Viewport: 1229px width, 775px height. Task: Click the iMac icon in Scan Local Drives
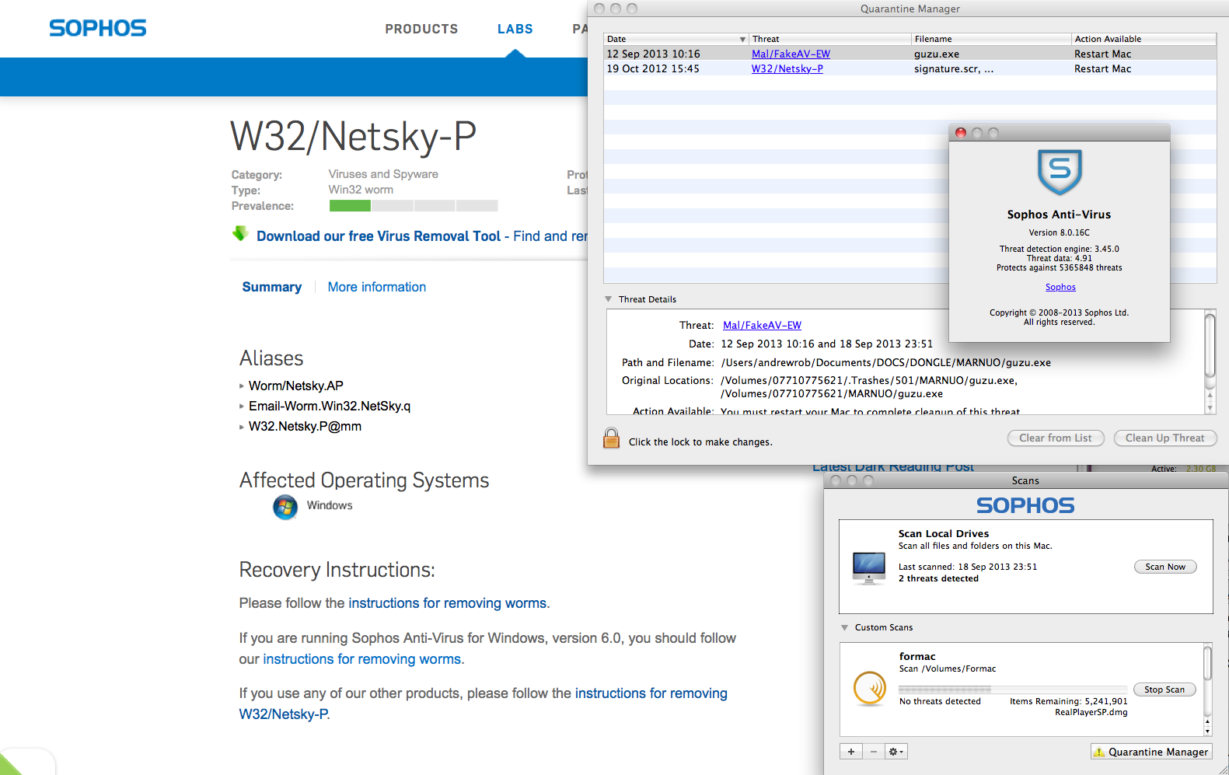click(869, 567)
